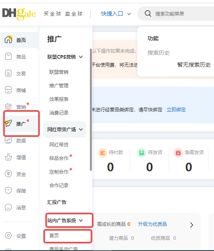Click the 升级为优质品 link
This screenshot has height=251, width=214.
(152, 224)
